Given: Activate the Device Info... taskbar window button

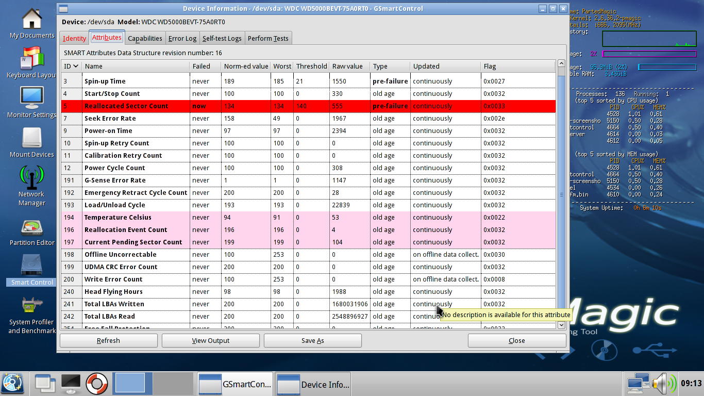Looking at the screenshot, I should point(313,384).
